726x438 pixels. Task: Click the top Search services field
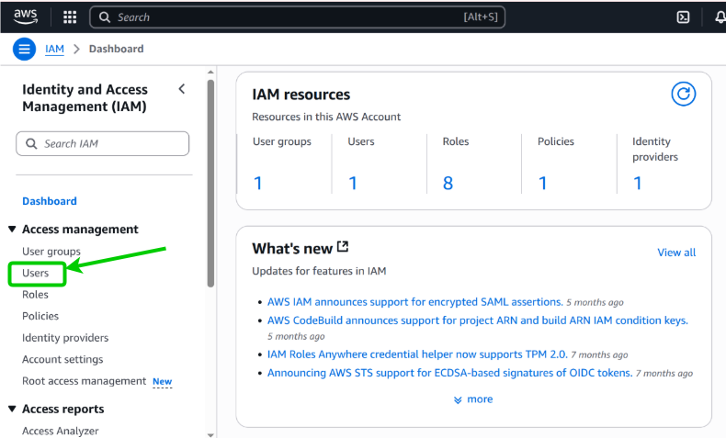(297, 17)
